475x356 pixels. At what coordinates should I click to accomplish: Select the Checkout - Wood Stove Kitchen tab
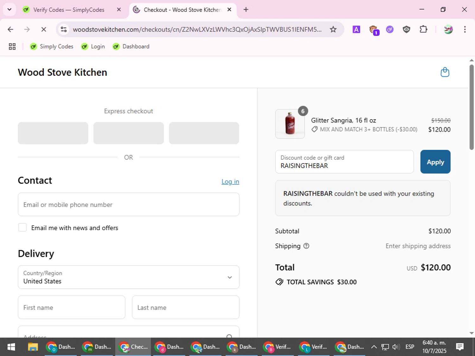coord(182,9)
